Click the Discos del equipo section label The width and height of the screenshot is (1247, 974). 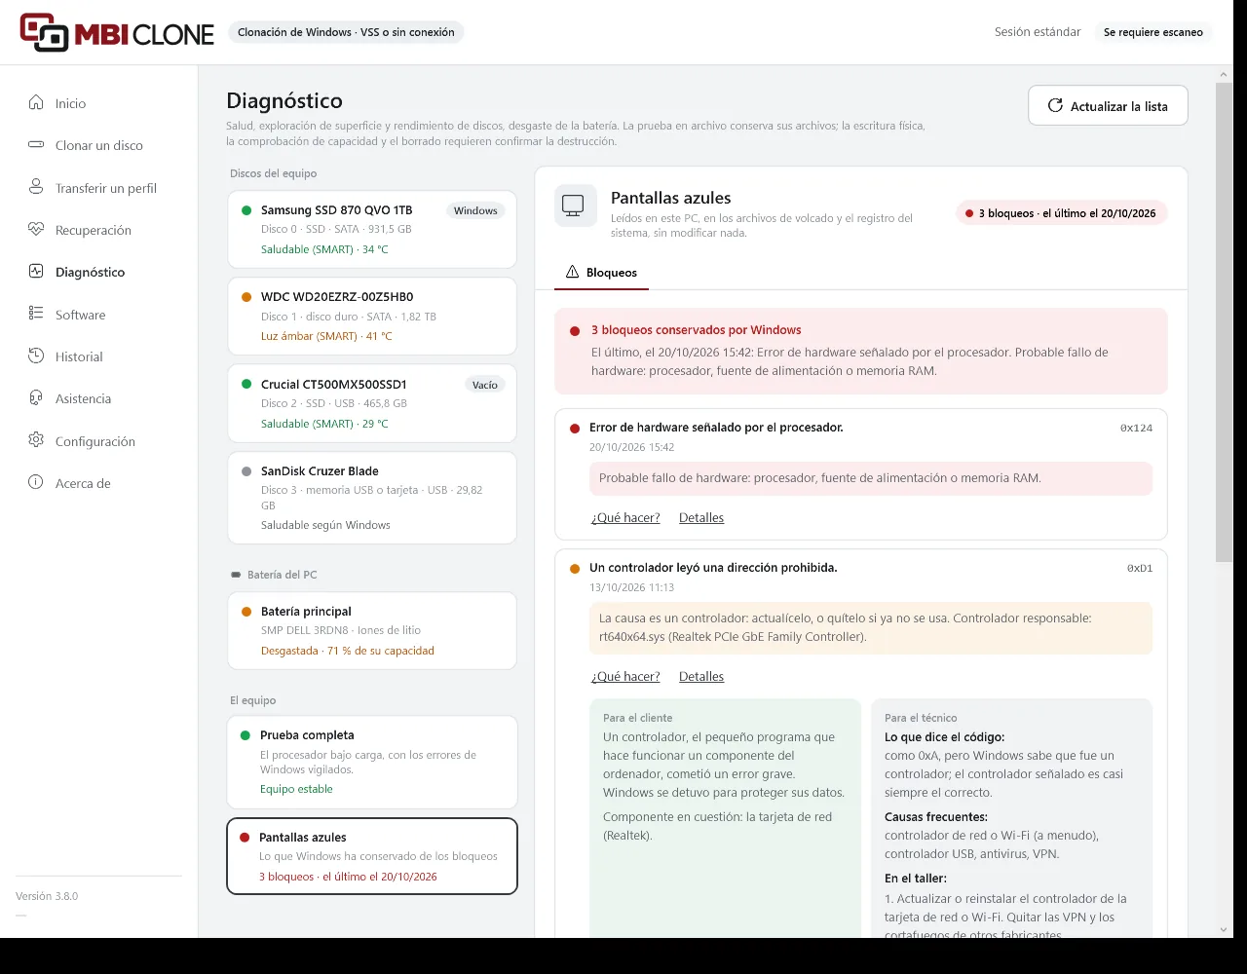click(x=274, y=173)
